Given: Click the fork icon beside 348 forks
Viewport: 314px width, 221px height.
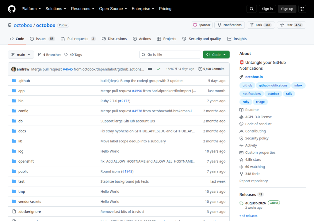Looking at the screenshot, I should [241, 174].
